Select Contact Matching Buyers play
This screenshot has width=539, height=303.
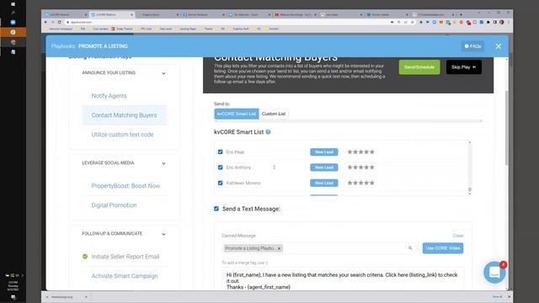point(124,115)
